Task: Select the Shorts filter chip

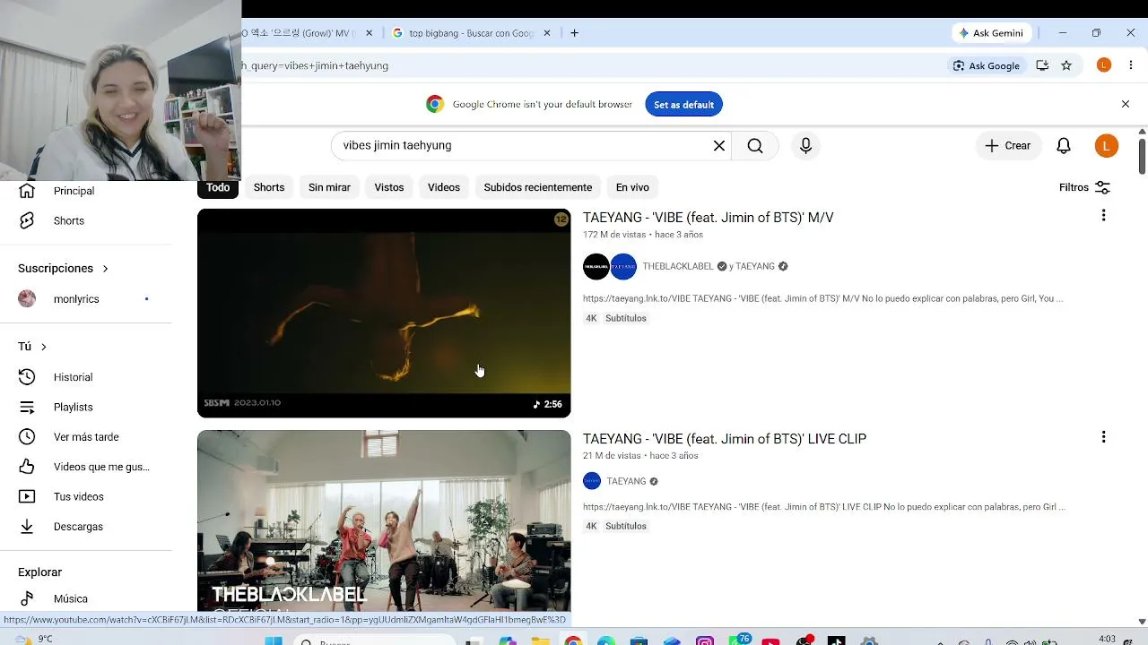Action: (x=269, y=187)
